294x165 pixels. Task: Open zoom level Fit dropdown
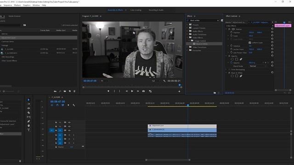click(105, 81)
